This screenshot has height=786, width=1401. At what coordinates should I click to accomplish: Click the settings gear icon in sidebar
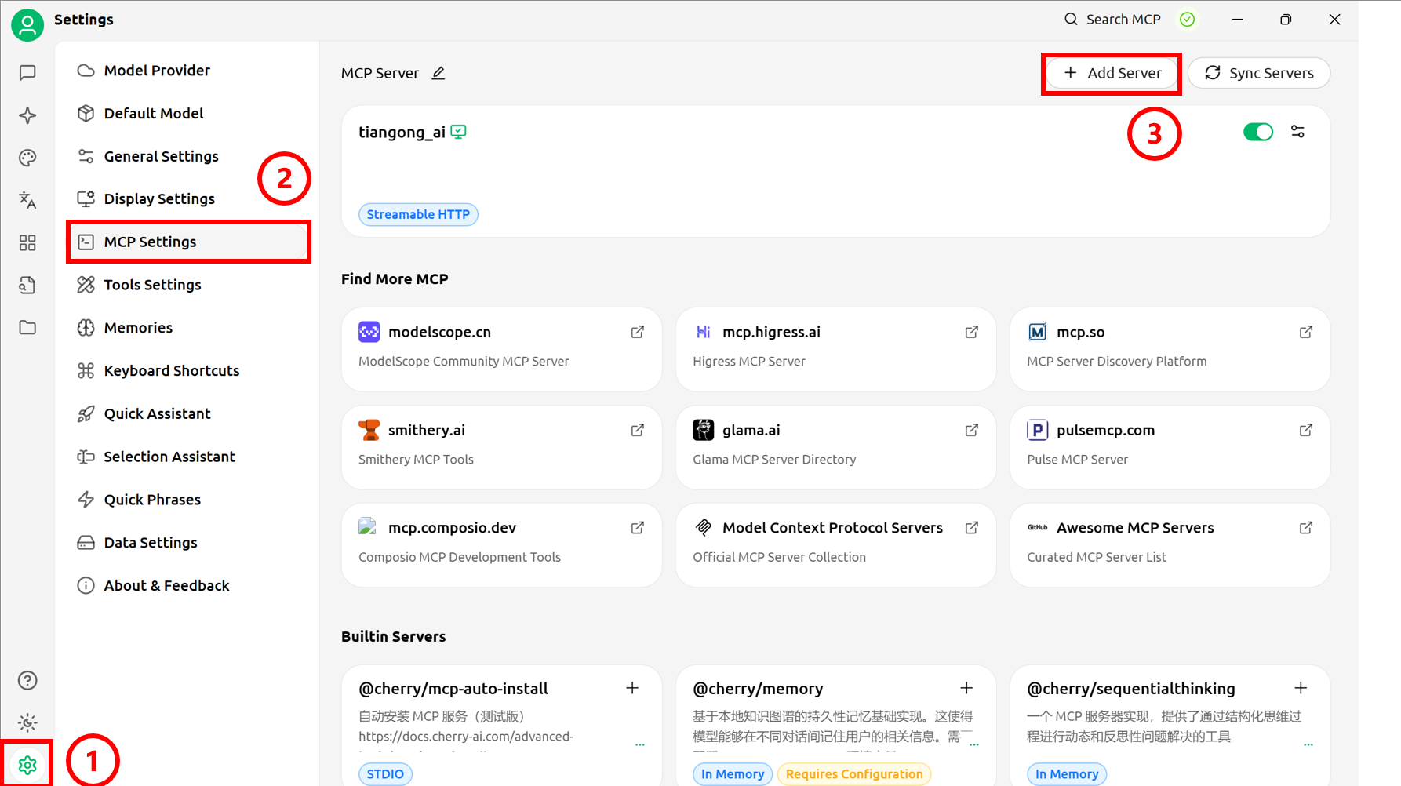pyautogui.click(x=27, y=765)
